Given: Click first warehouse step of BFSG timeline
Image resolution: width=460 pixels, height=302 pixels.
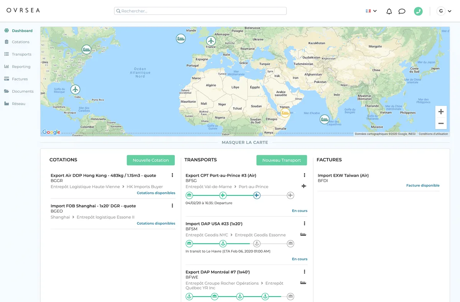Looking at the screenshot, I should coord(189,195).
